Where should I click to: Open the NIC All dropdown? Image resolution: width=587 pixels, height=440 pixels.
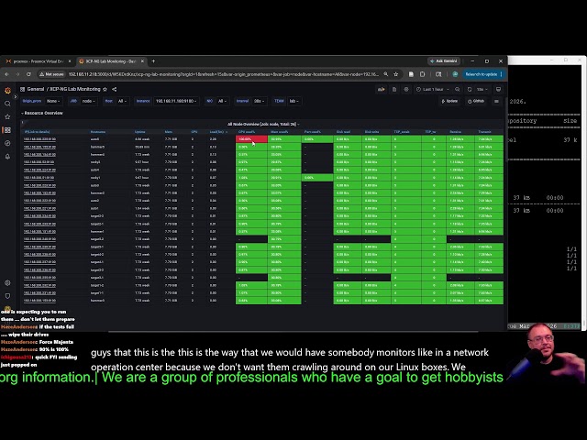coord(222,101)
